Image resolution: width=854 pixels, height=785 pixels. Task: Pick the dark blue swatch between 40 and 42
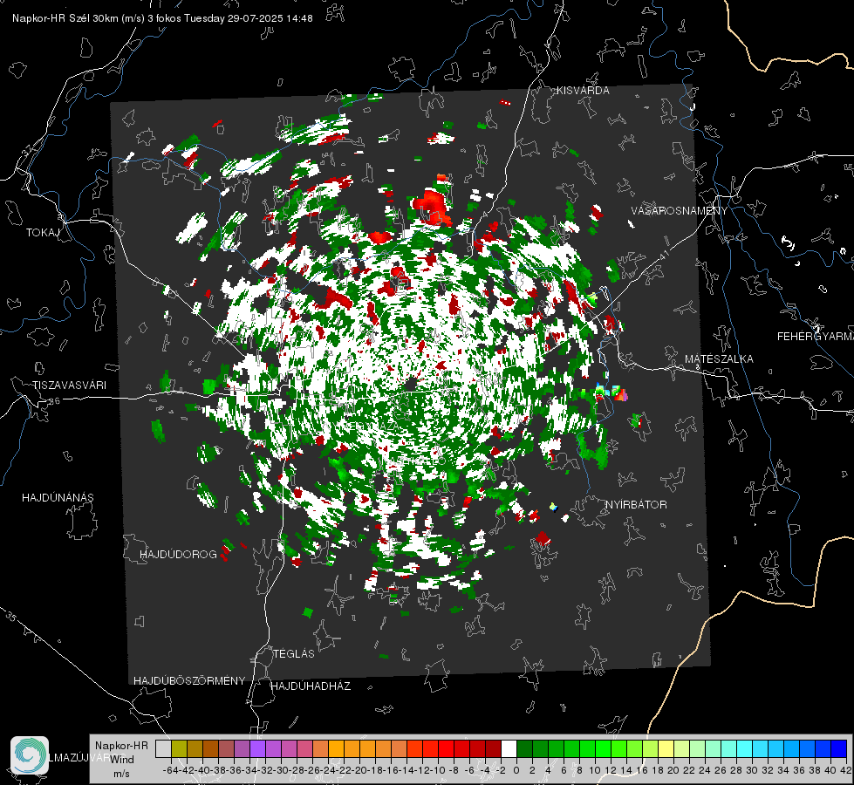pos(839,749)
